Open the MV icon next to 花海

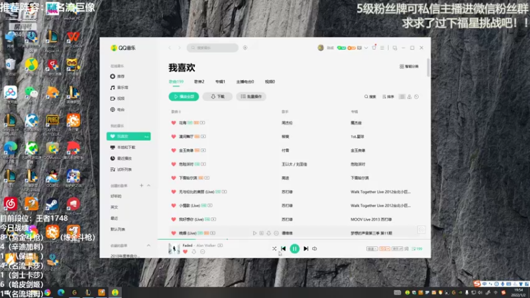tap(203, 123)
